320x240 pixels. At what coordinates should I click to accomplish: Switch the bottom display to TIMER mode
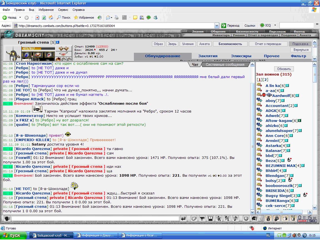click(x=312, y=221)
